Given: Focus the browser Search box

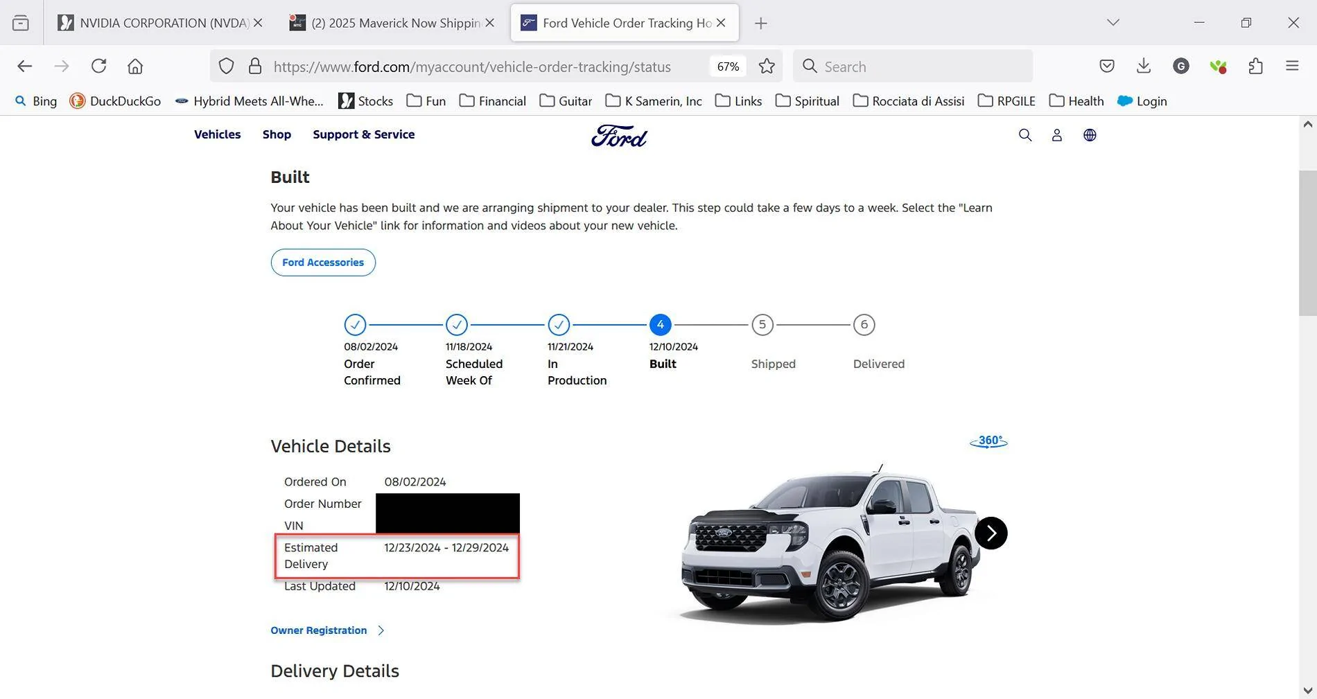Looking at the screenshot, I should tap(913, 67).
